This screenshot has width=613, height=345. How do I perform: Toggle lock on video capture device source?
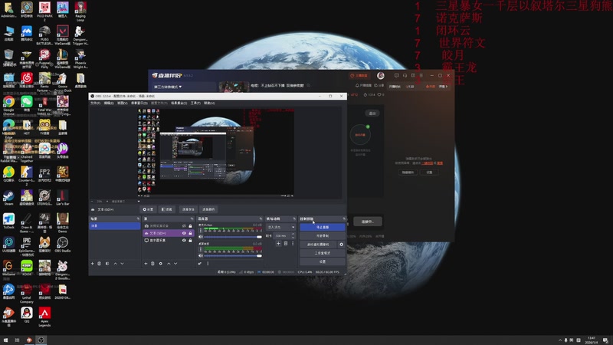pyautogui.click(x=190, y=226)
